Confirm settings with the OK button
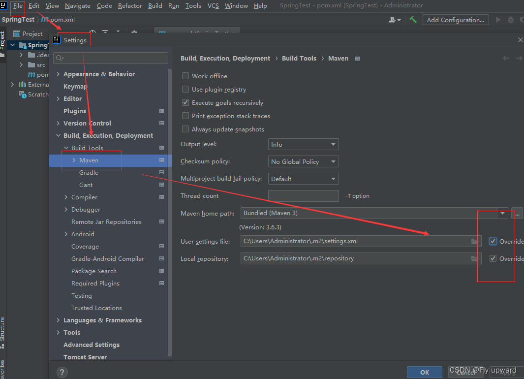Viewport: 524px width, 379px height. [425, 372]
